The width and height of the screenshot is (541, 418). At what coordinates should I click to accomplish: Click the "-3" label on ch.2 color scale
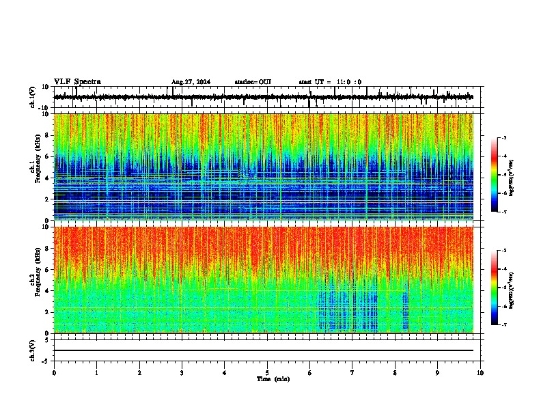point(503,251)
